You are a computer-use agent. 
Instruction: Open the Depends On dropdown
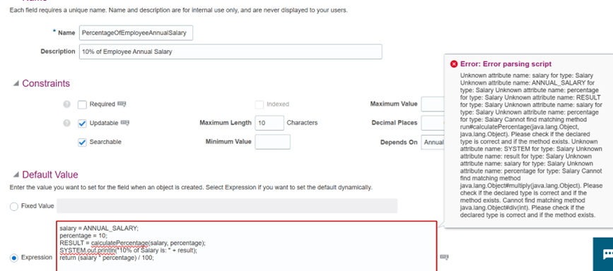click(433, 142)
